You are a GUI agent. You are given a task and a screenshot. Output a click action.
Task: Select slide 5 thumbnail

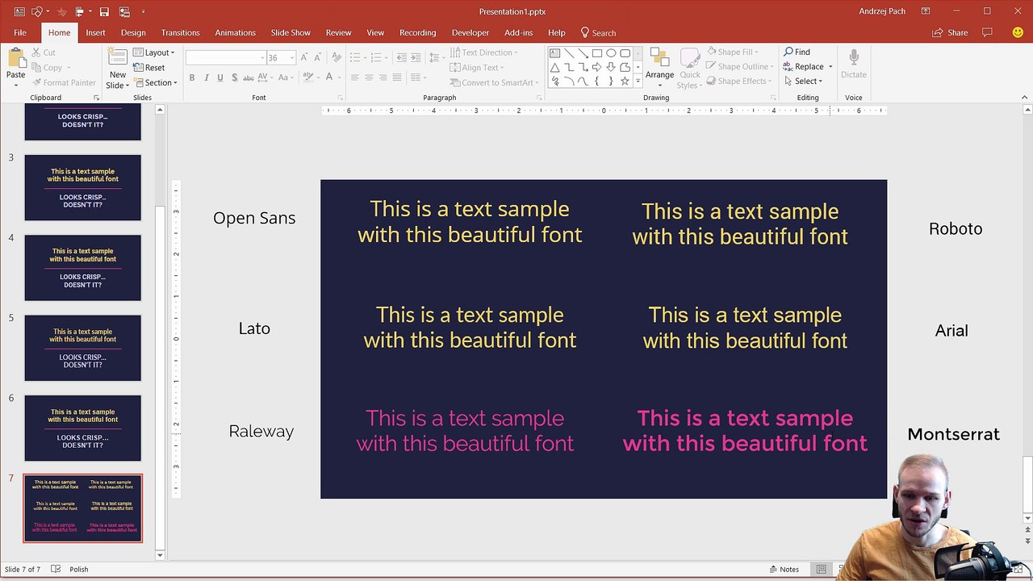[x=82, y=348]
